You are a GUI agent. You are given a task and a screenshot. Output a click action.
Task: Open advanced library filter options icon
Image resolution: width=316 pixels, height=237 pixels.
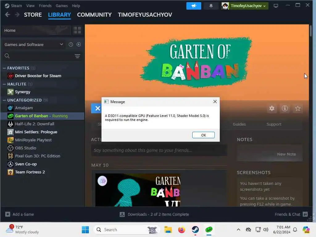(77, 56)
